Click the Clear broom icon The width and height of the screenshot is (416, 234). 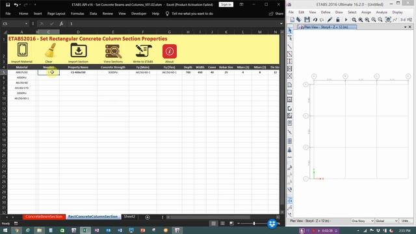point(50,51)
